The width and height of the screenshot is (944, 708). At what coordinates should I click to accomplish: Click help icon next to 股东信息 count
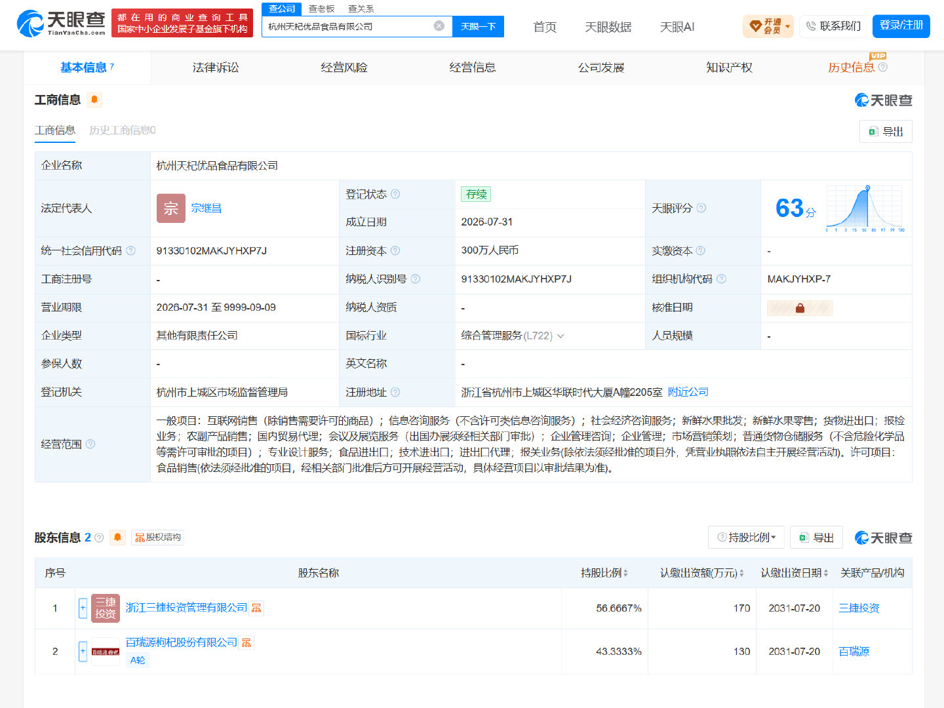tap(99, 538)
